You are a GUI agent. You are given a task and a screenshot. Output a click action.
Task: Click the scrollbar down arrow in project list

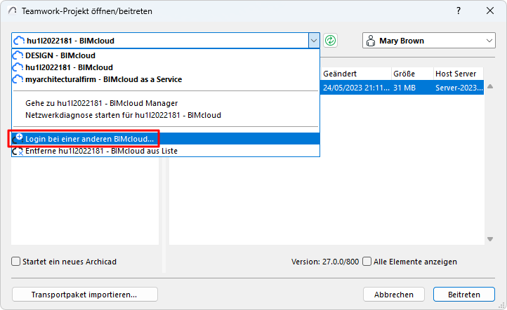pyautogui.click(x=489, y=240)
